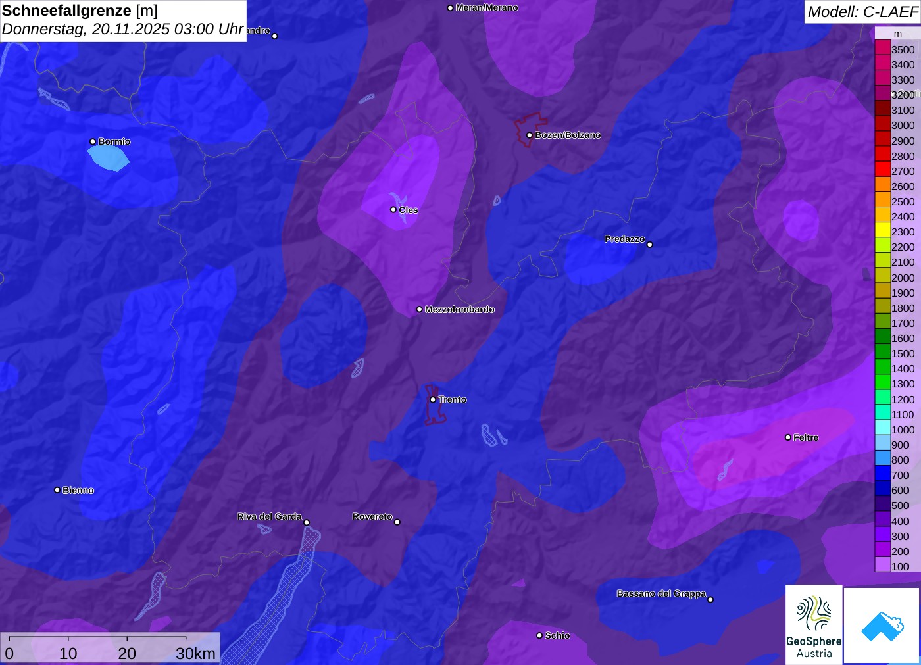Select the Predazzo city marker dot

pyautogui.click(x=650, y=245)
